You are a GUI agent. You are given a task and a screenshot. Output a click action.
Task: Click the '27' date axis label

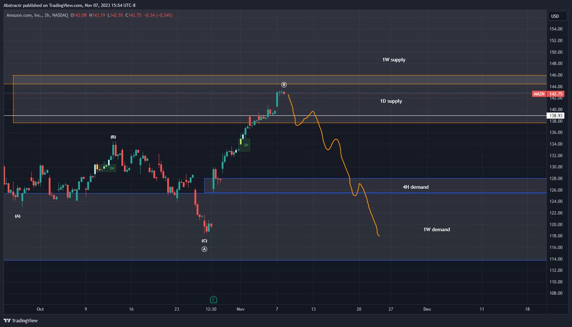tap(391, 309)
